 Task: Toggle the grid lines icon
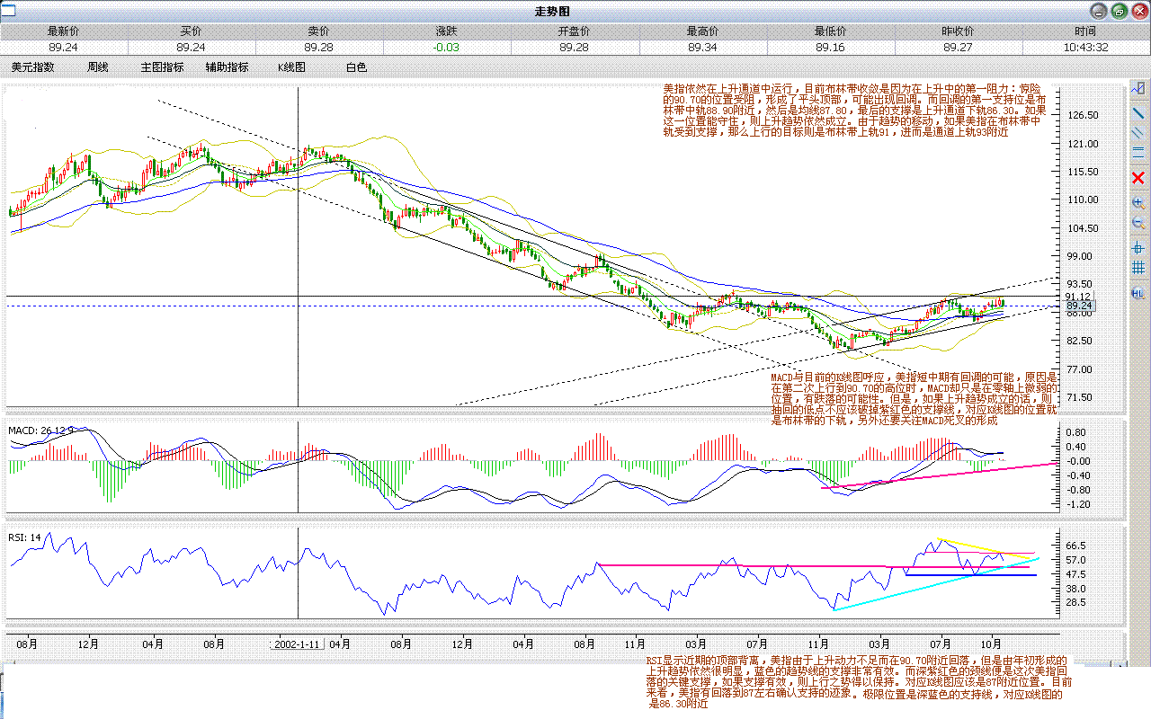1138,267
